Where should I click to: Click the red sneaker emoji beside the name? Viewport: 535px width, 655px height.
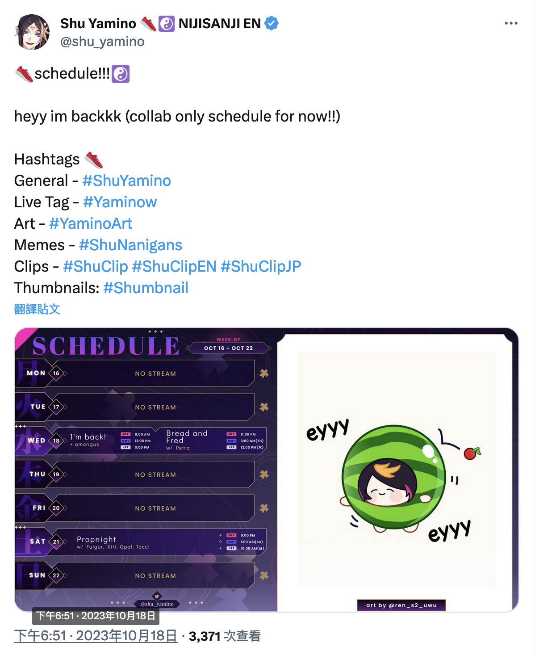click(x=149, y=23)
